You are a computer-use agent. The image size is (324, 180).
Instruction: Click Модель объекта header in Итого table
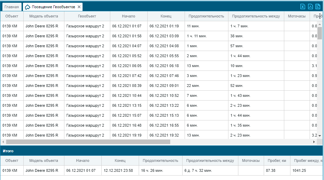43,160
